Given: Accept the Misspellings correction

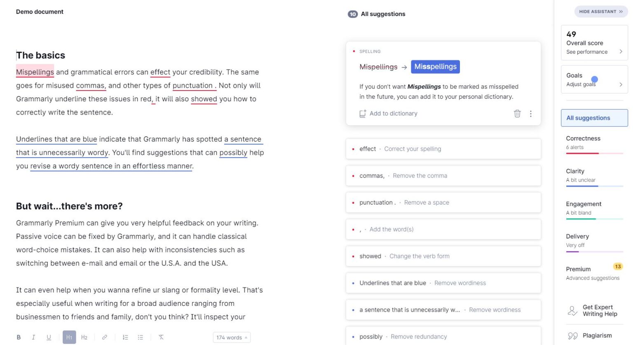Looking at the screenshot, I should [x=435, y=66].
